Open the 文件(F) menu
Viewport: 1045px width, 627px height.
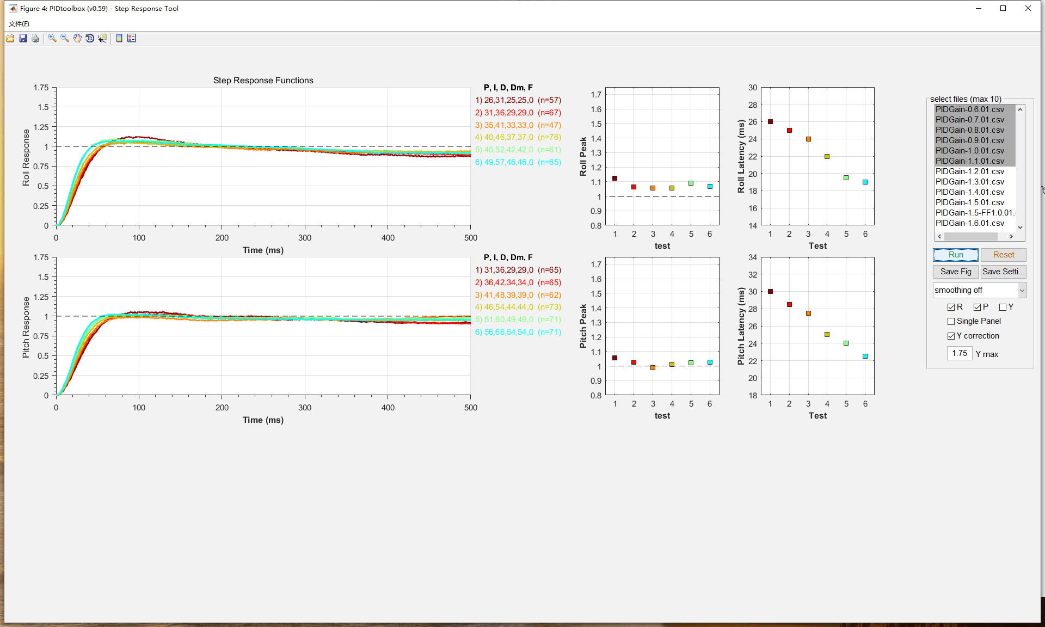(19, 23)
